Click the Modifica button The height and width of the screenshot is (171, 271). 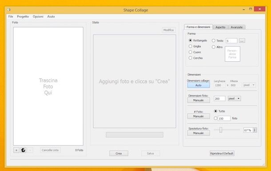point(168,30)
